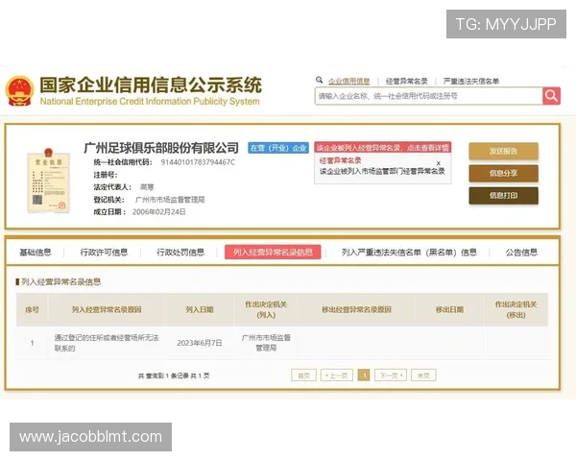Go to 首页 first page button
Viewport: 576px width, 461px height.
[x=303, y=376]
